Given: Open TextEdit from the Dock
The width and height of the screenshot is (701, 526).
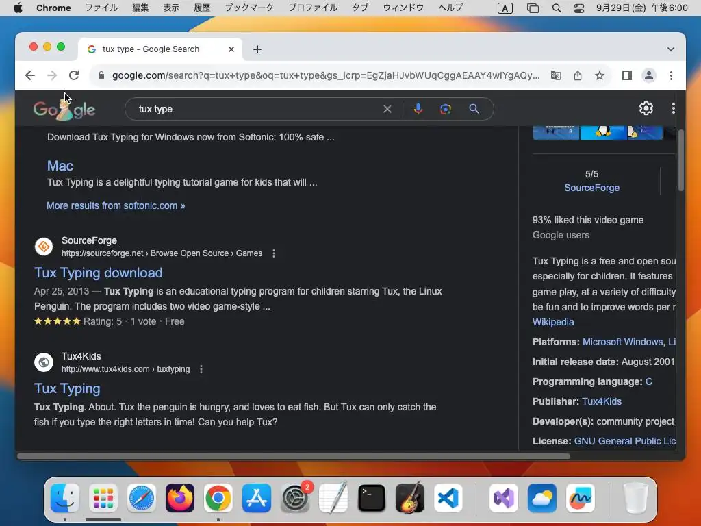Looking at the screenshot, I should pyautogui.click(x=333, y=498).
